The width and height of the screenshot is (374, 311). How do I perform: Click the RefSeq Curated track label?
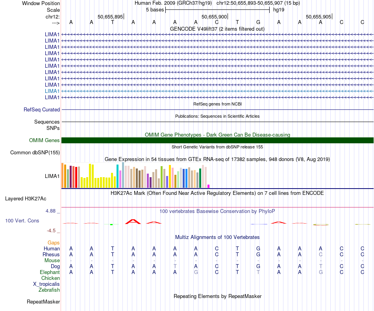point(42,110)
